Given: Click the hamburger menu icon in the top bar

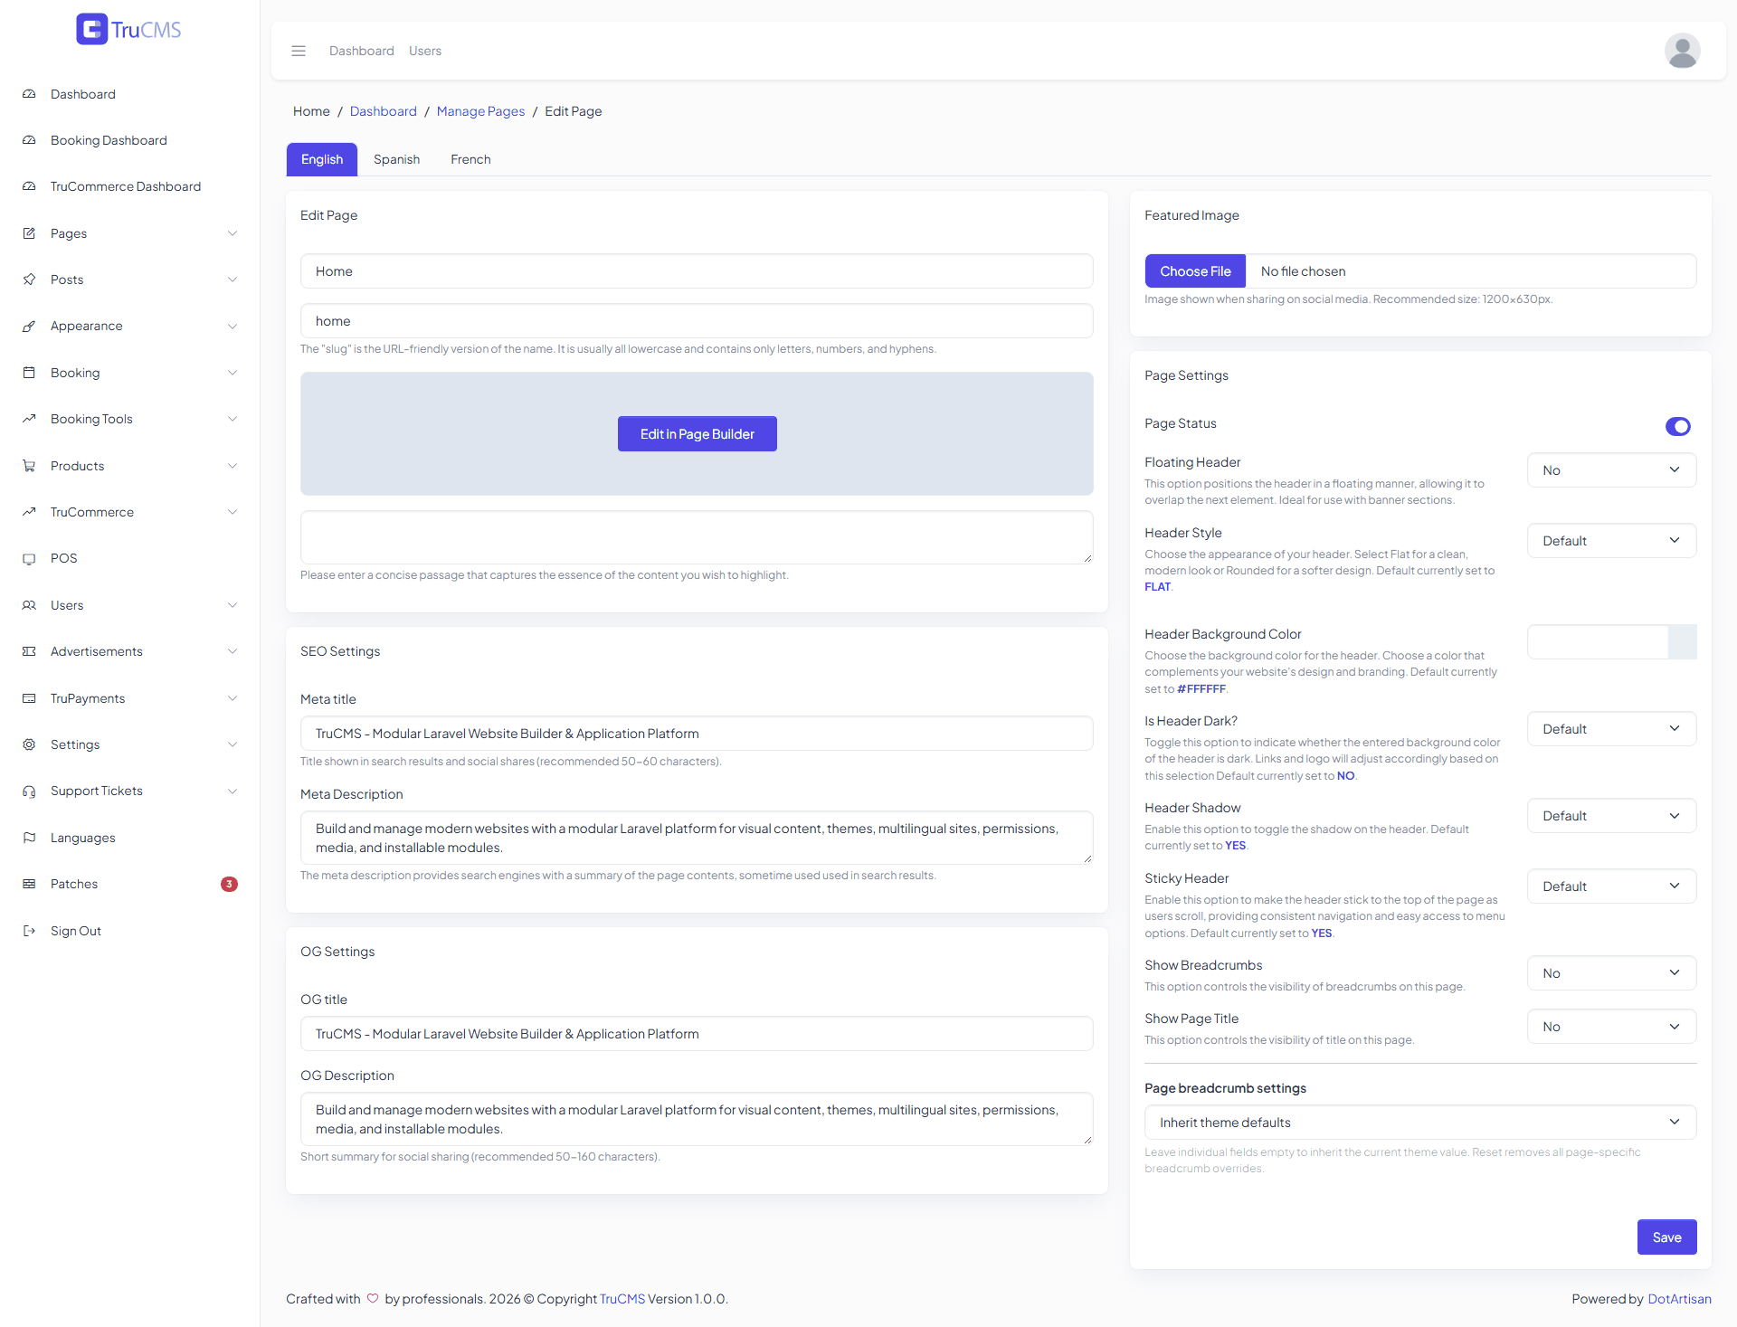Looking at the screenshot, I should click(299, 51).
